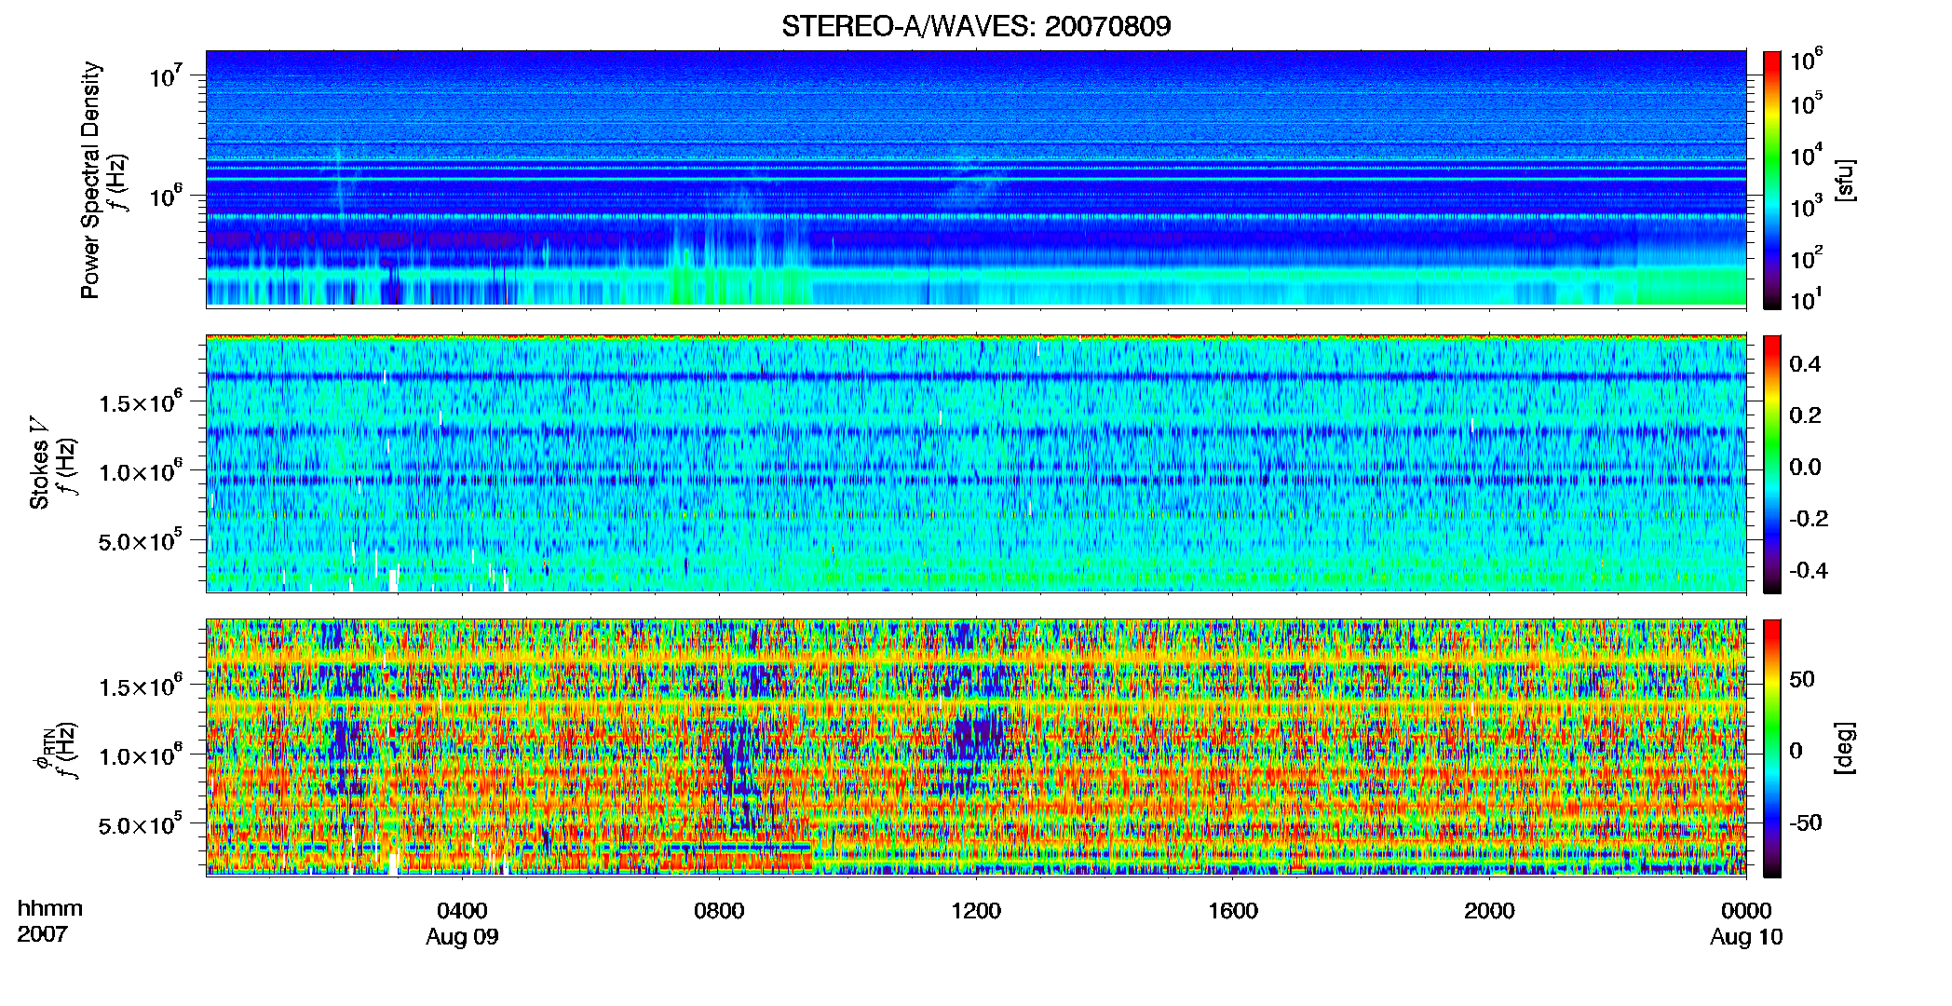Click the hhmm axis caption
The image size is (1952, 1006).
click(x=50, y=909)
